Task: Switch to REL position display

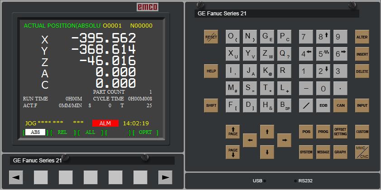Action: click(x=62, y=133)
